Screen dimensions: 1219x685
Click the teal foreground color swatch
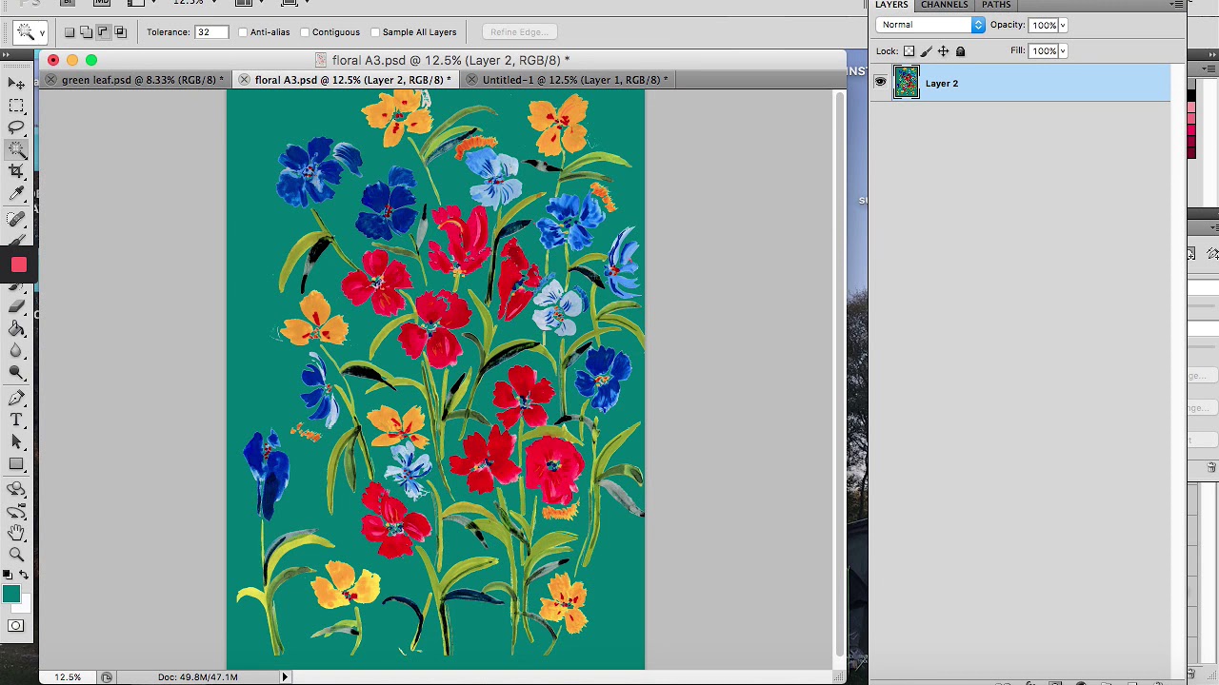coord(10,595)
